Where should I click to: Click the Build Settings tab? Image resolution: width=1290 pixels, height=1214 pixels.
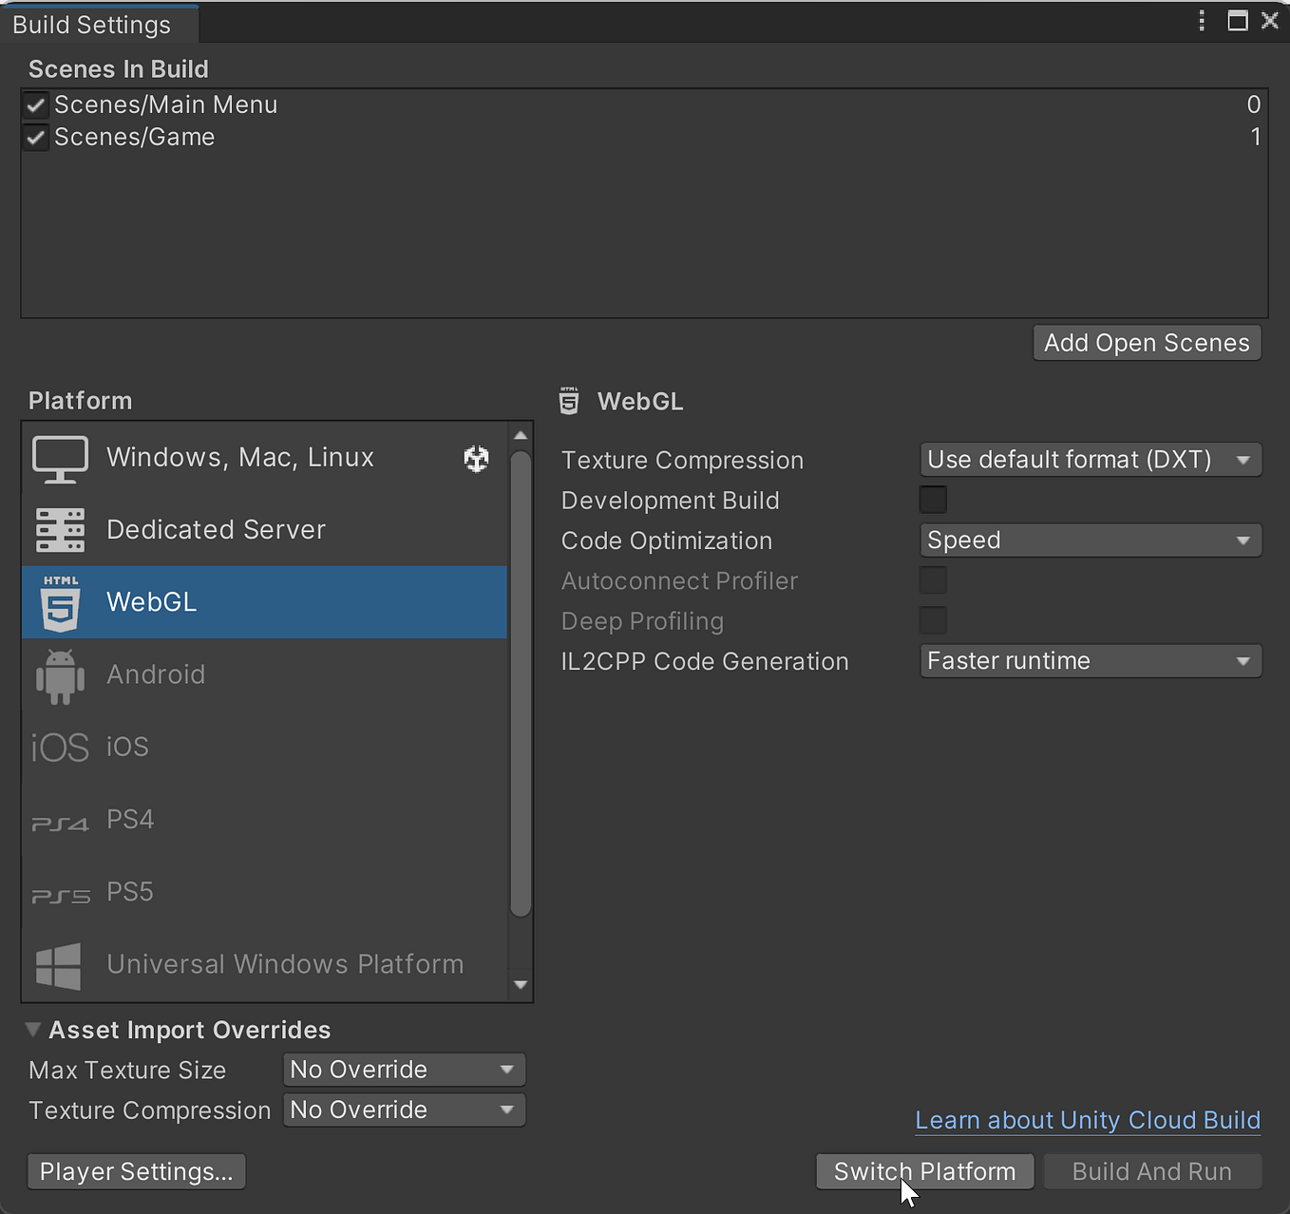tap(90, 24)
